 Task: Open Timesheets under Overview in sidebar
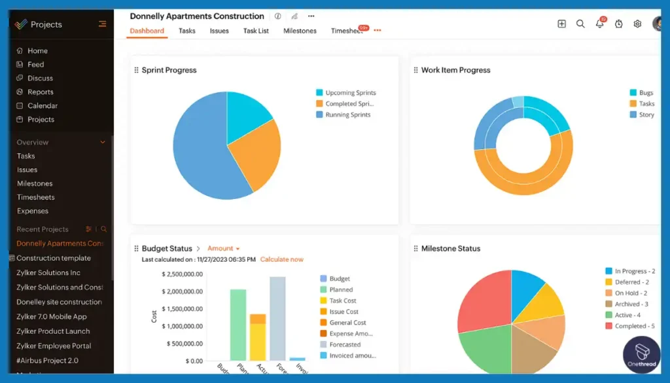pyautogui.click(x=35, y=197)
